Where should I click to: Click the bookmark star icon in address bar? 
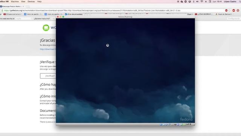click(x=229, y=11)
